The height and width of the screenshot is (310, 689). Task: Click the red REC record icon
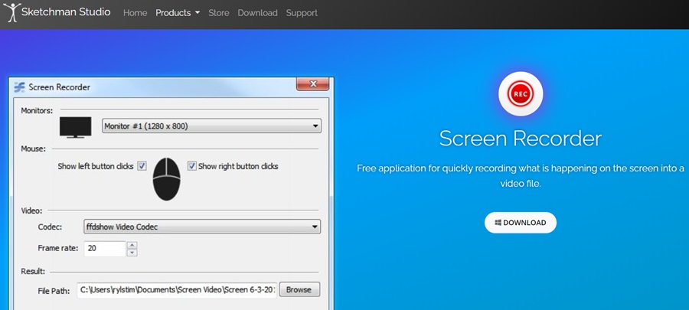[521, 93]
